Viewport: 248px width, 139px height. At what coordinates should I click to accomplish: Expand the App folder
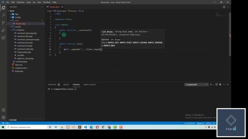point(10,14)
